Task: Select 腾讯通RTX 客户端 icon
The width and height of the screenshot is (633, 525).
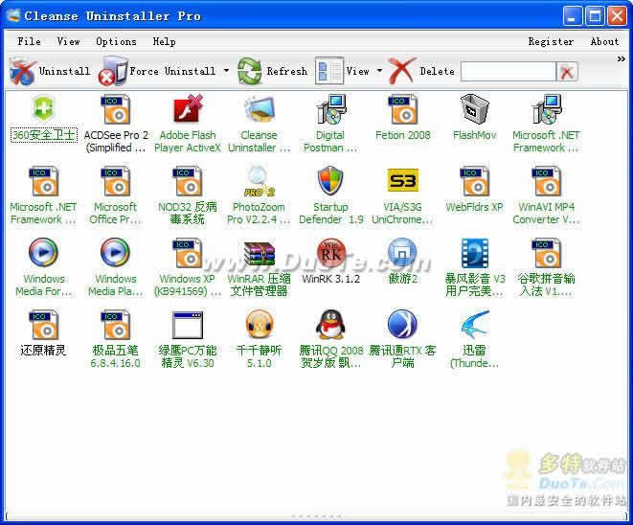Action: coord(402,324)
